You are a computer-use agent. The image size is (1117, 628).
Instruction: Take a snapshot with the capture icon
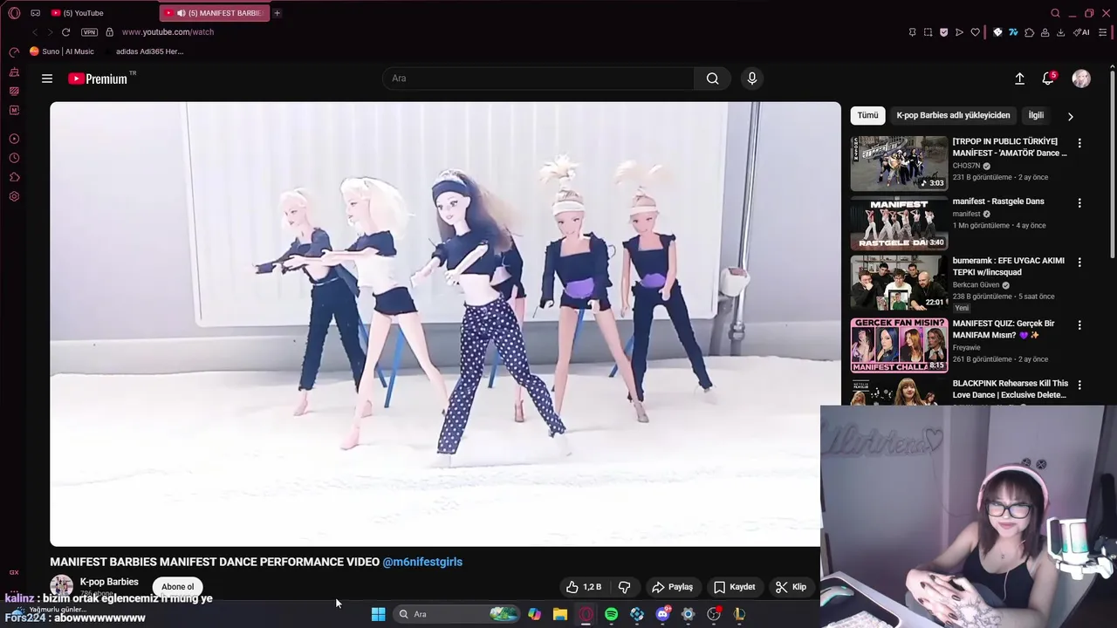[928, 32]
